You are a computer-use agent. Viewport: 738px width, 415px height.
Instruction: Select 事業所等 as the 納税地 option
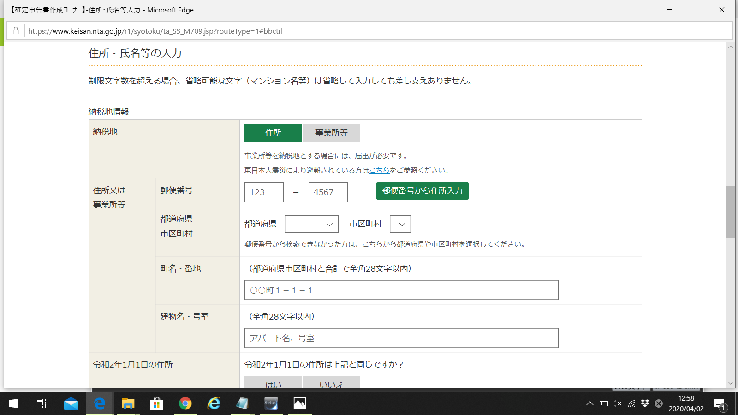[x=331, y=133]
